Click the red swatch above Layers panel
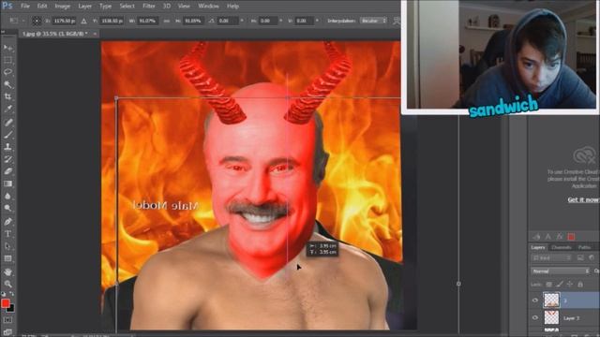600x337 pixels. click(571, 237)
